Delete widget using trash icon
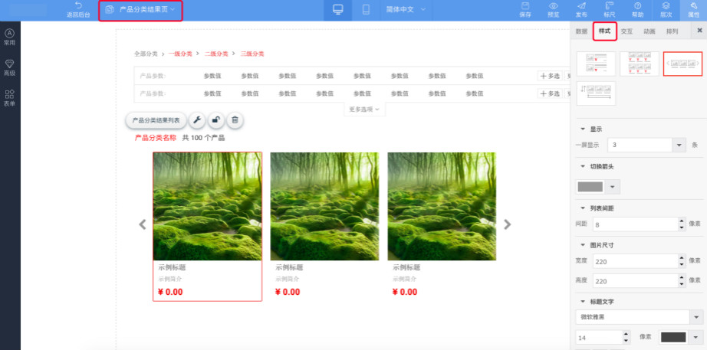This screenshot has height=350, width=707. [x=235, y=120]
